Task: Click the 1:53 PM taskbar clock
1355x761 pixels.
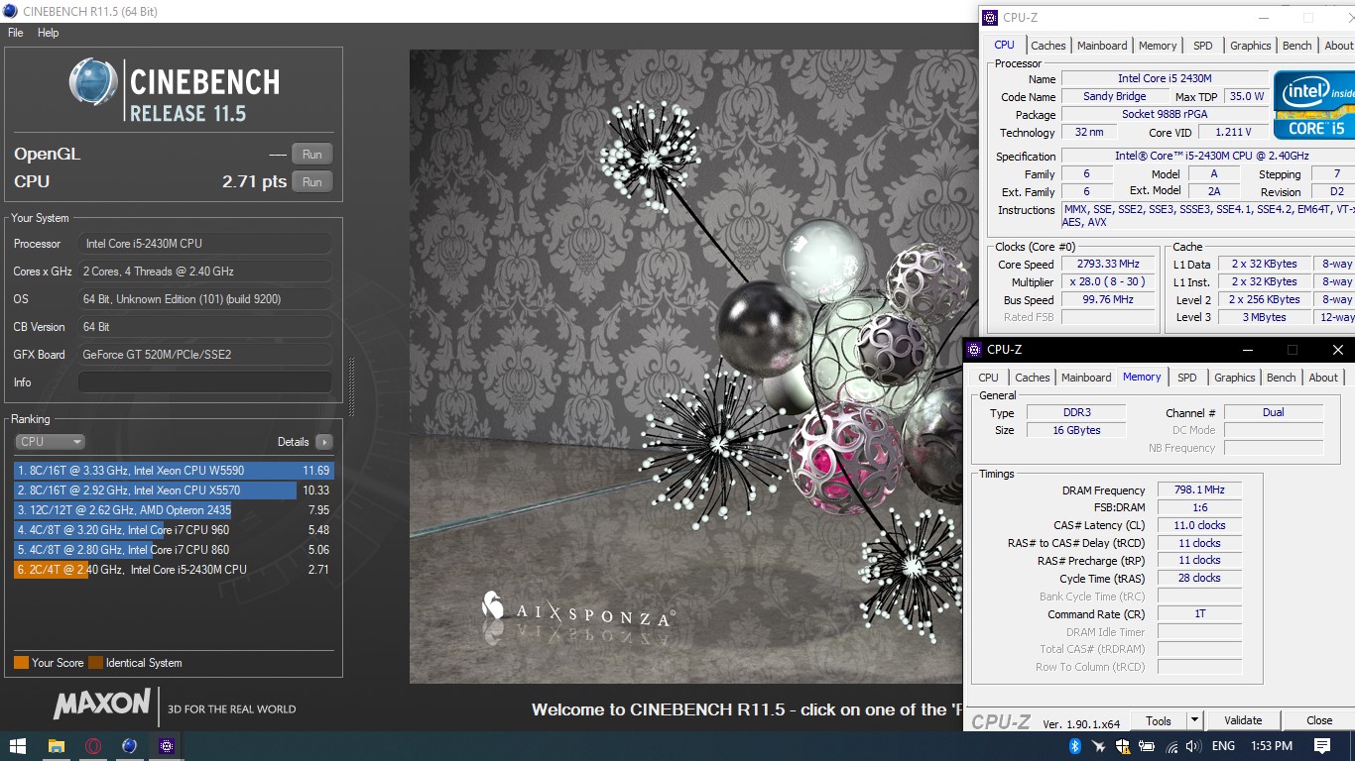Action: pyautogui.click(x=1272, y=746)
